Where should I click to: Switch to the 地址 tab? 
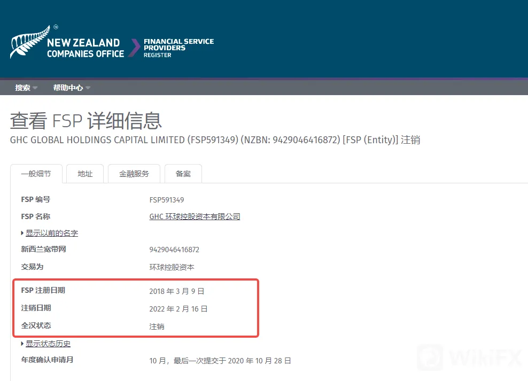pos(85,174)
